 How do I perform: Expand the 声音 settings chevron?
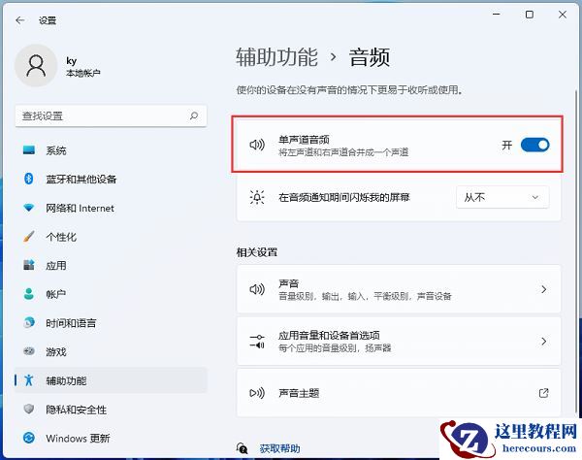(x=544, y=289)
